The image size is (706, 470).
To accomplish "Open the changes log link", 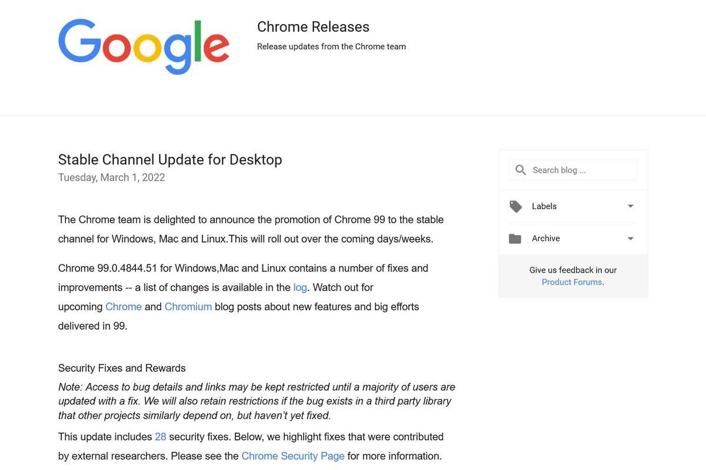I will (x=300, y=287).
